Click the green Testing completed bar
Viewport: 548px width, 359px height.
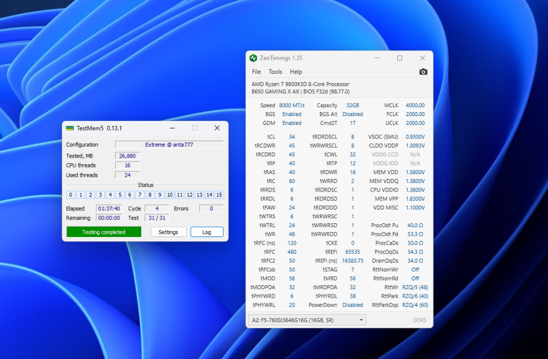pos(104,231)
